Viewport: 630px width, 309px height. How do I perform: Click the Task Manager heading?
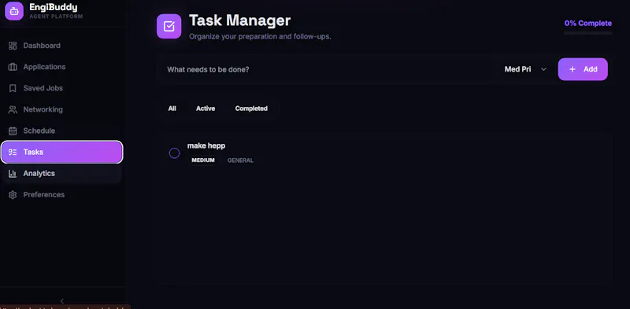pyautogui.click(x=240, y=20)
